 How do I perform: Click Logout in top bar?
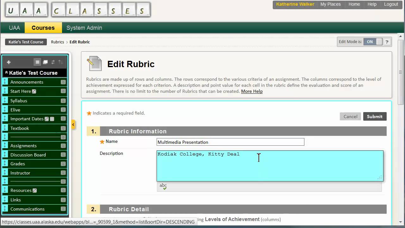point(391,4)
